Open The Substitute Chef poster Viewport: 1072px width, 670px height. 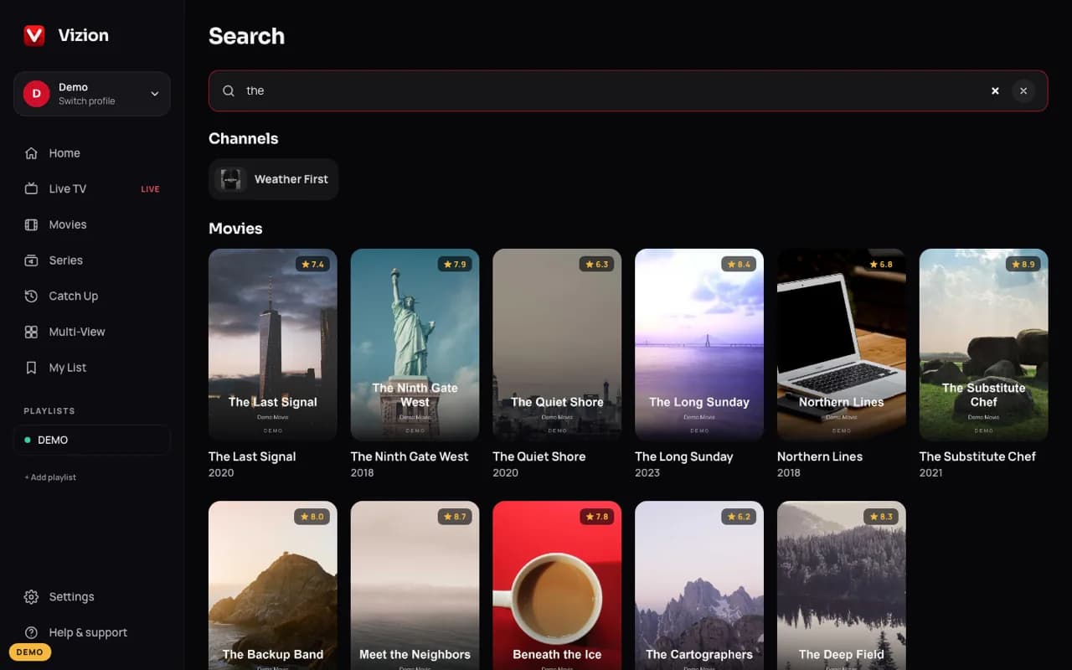click(984, 345)
